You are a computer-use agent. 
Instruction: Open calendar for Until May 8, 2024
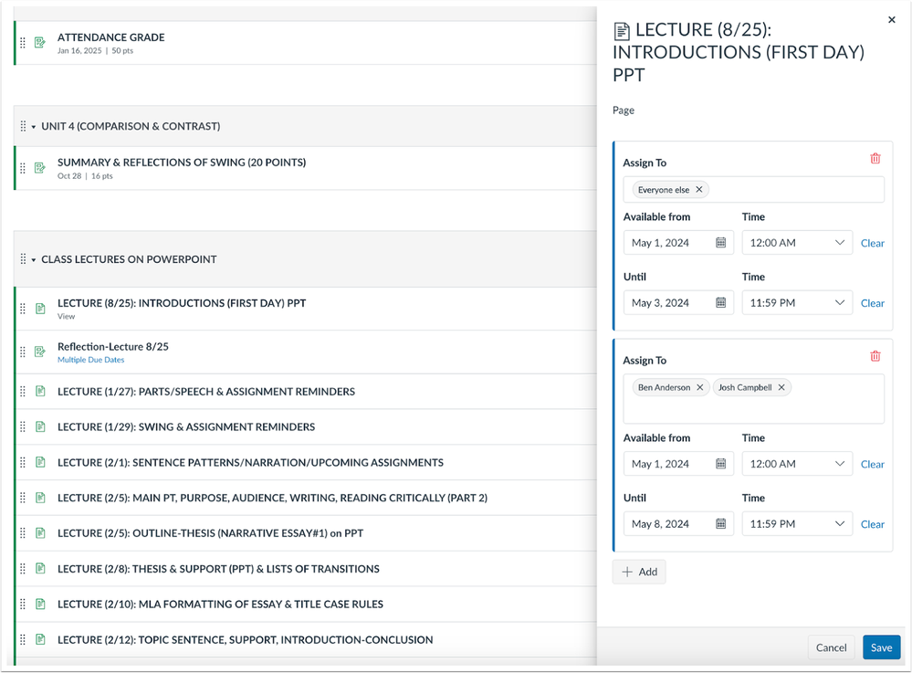click(720, 523)
